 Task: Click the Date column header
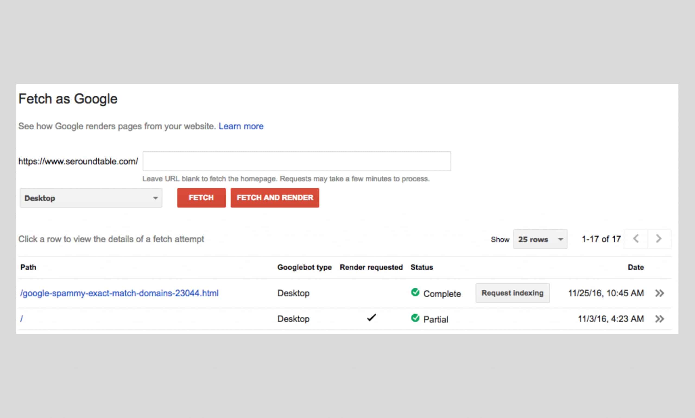pyautogui.click(x=636, y=267)
